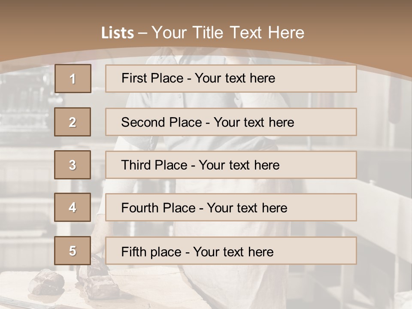412x309 pixels.
Task: Click the background shelves at upper left
Action: [x=26, y=103]
